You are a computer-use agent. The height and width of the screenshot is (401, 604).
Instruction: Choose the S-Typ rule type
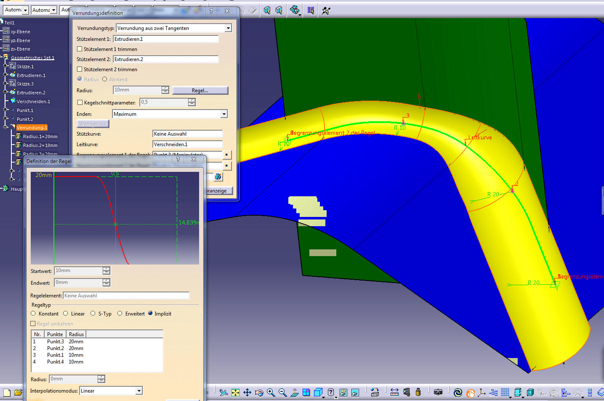[93, 313]
